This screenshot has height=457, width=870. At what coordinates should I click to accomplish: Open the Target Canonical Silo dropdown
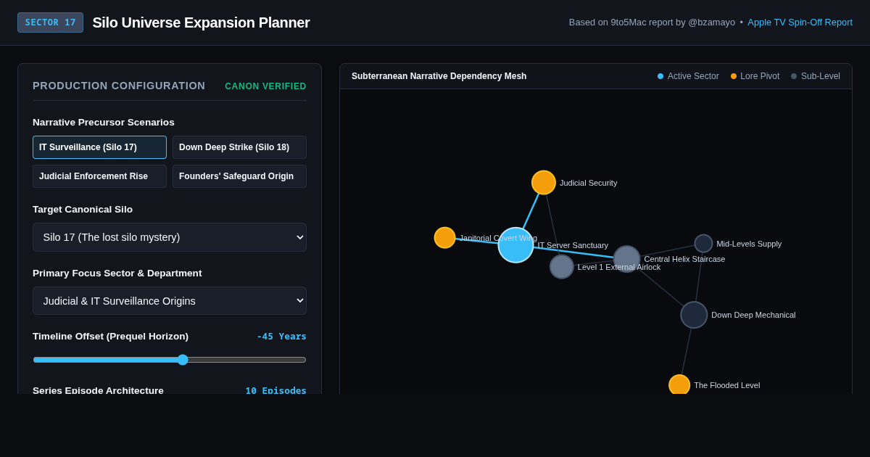tap(170, 237)
